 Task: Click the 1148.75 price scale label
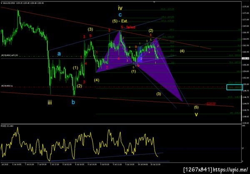tap(245, 91)
